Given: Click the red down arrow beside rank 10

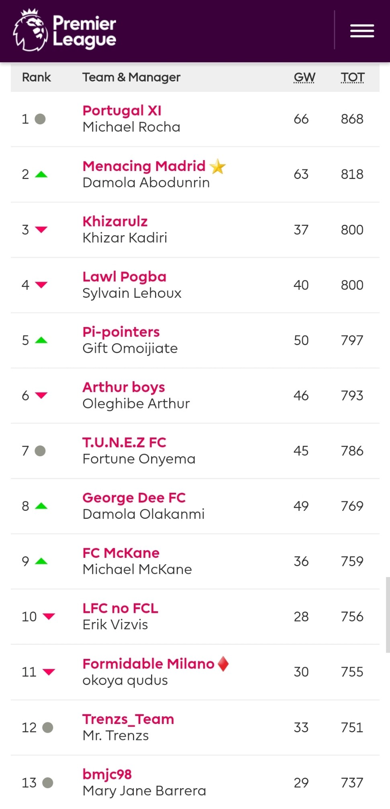Looking at the screenshot, I should [x=49, y=616].
